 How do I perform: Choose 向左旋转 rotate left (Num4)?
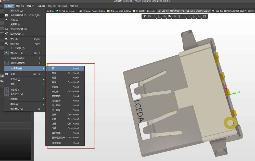(x=65, y=96)
